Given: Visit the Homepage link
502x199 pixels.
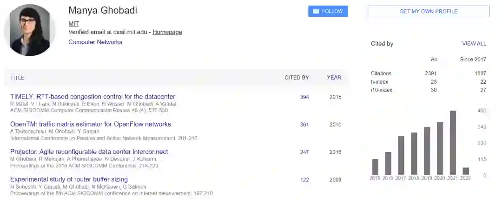Looking at the screenshot, I should (x=167, y=32).
